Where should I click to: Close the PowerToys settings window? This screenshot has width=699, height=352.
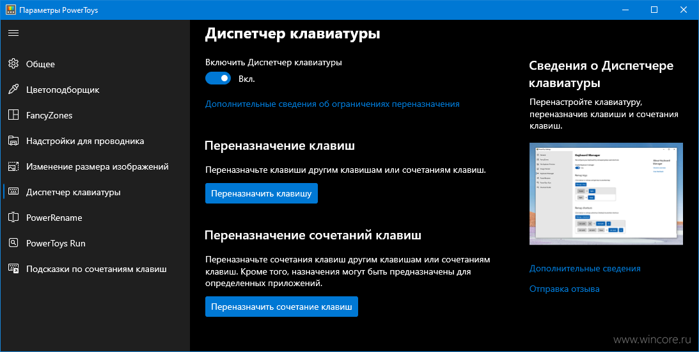pos(684,10)
